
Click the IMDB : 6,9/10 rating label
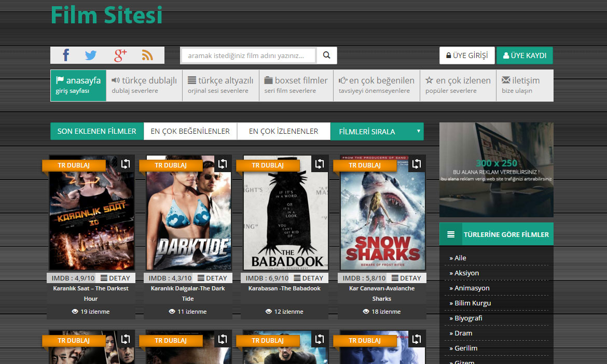click(267, 278)
